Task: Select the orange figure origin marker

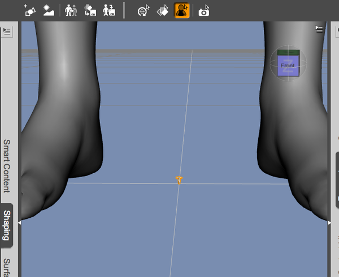Action: (179, 180)
